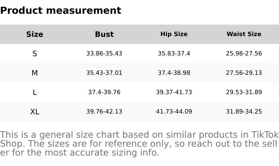Screen dimensions: 279x166
Task: Click waist value 25.98-27.56
Action: (244, 54)
